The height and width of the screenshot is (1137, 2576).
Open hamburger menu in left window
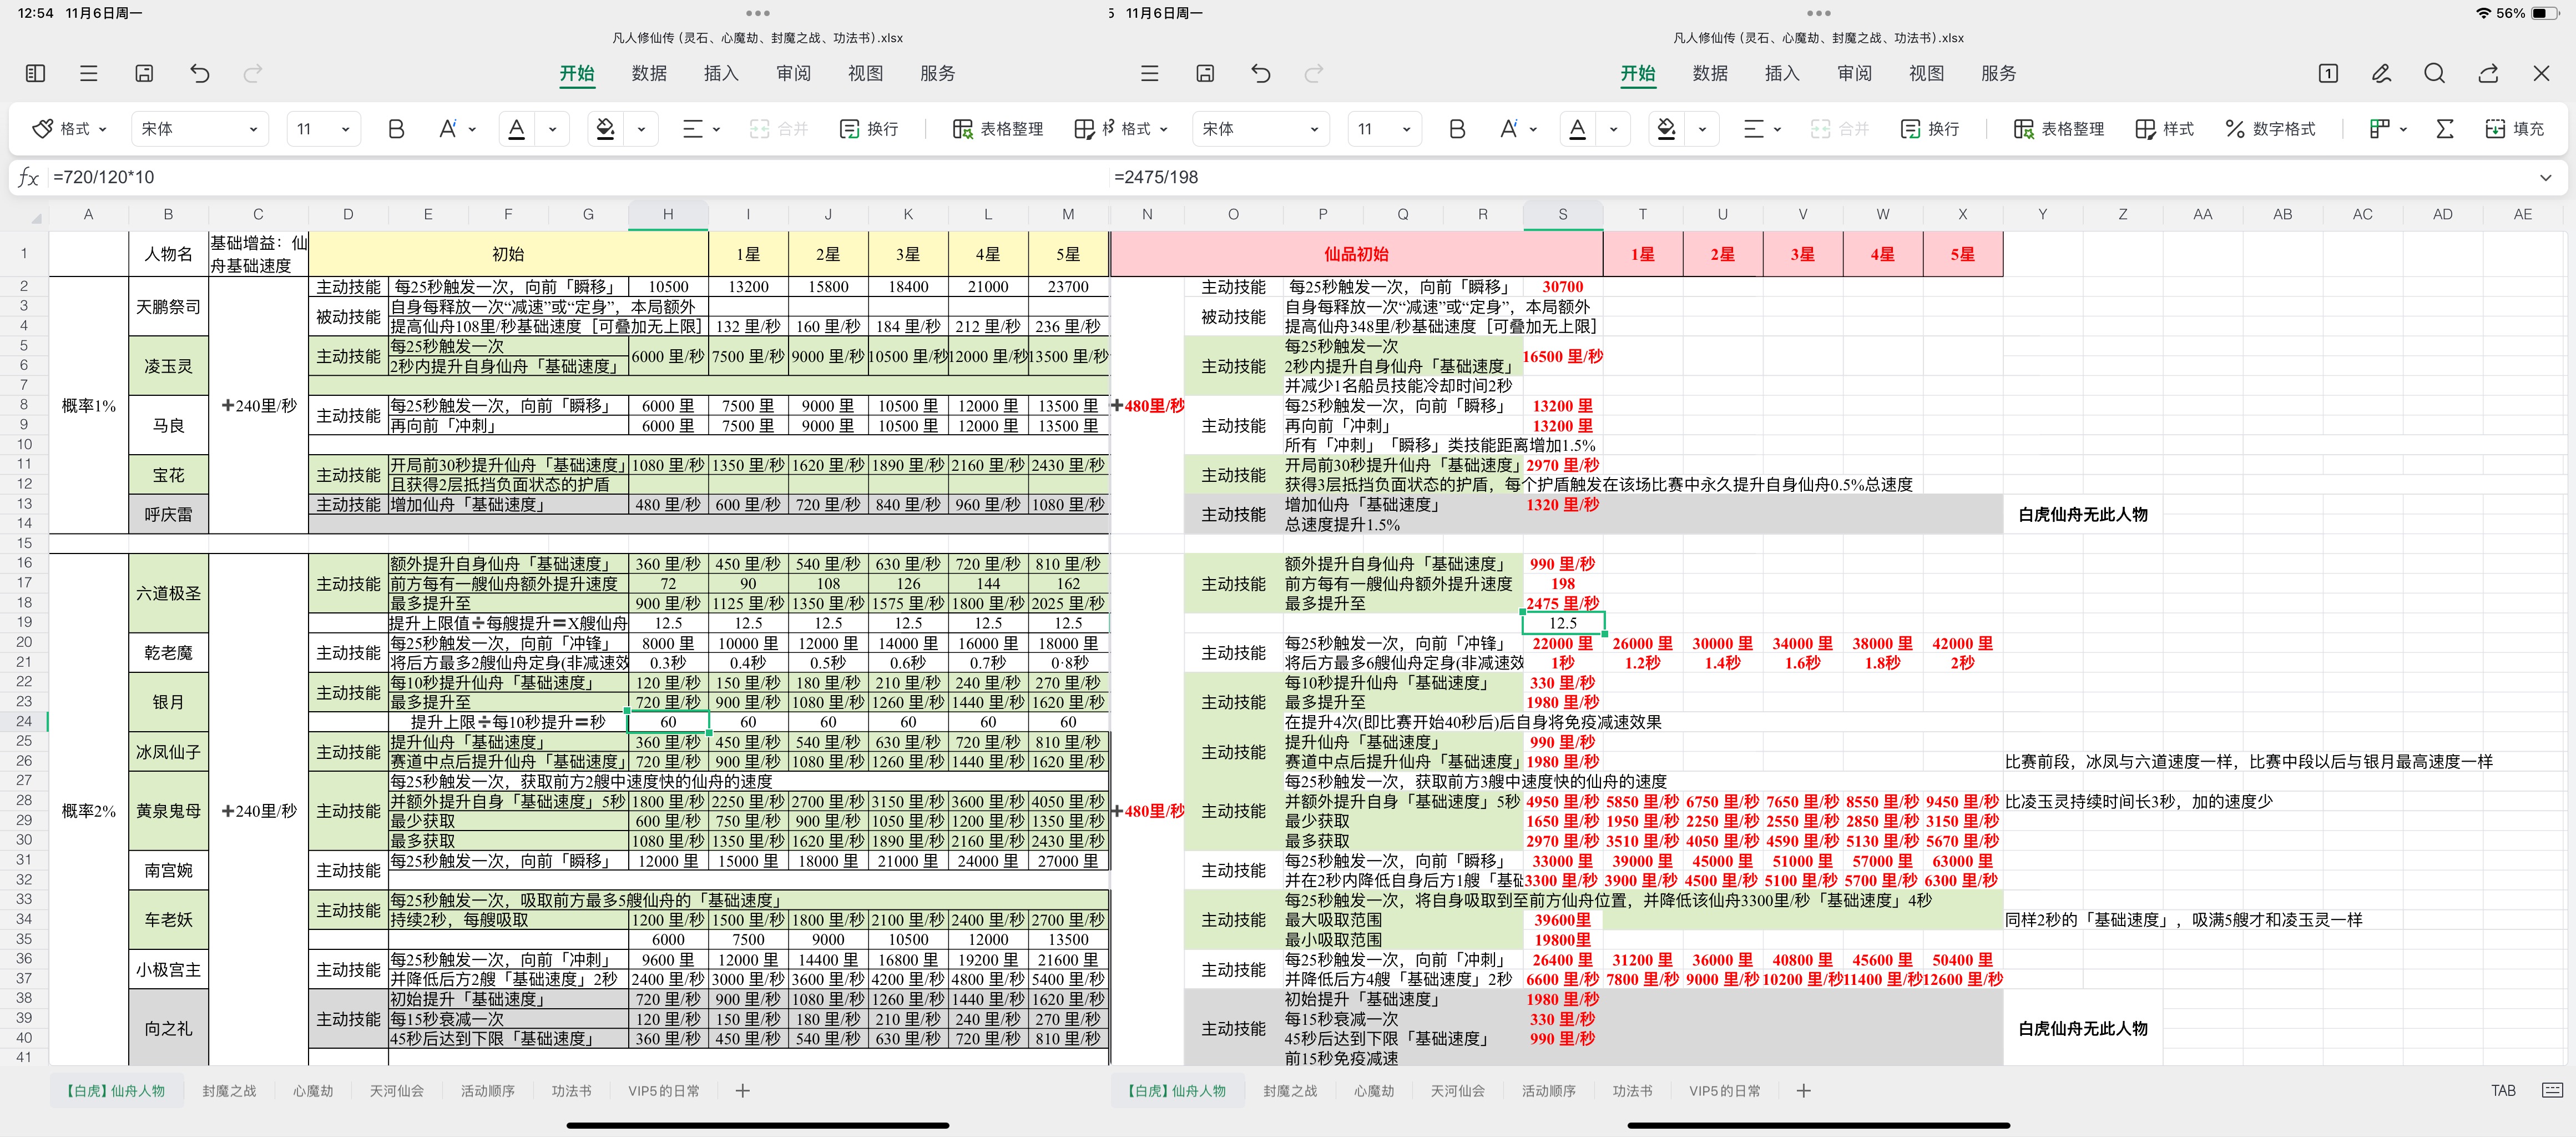tap(89, 73)
